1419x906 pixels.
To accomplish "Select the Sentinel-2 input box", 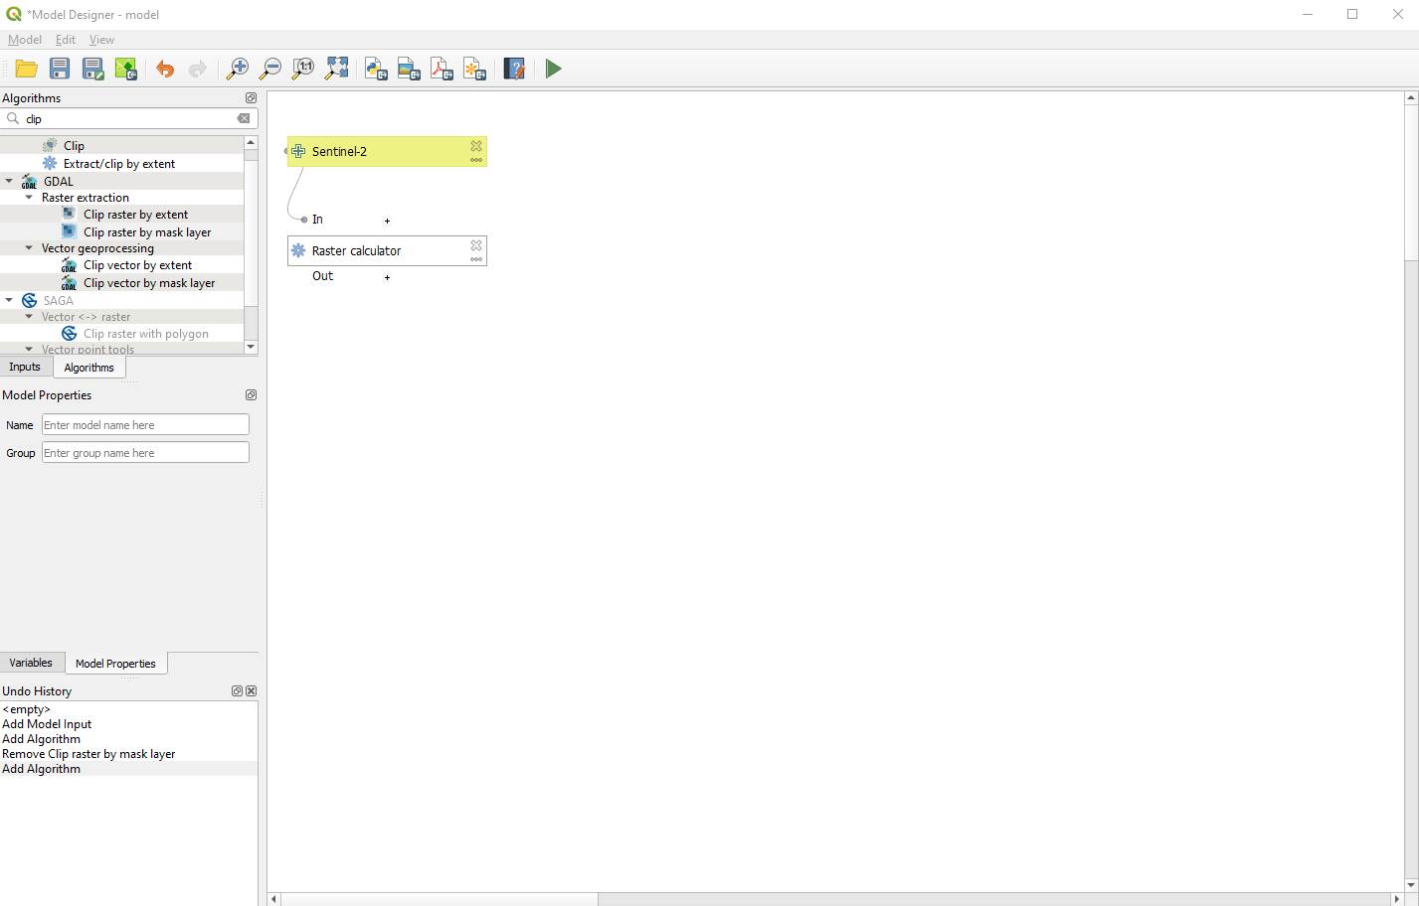I will coord(387,151).
